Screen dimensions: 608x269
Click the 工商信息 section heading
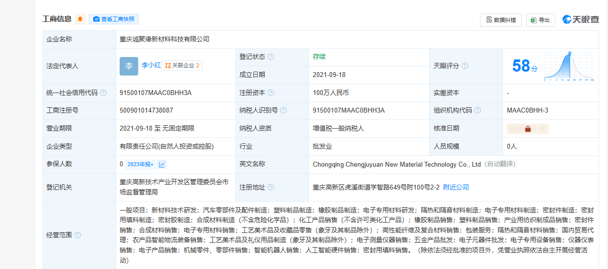(57, 19)
